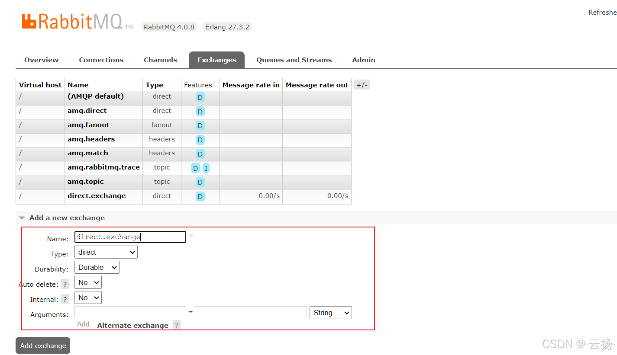Screen dimensions: 617x355
Task: Click the D badge in amq.match row
Action: click(200, 154)
